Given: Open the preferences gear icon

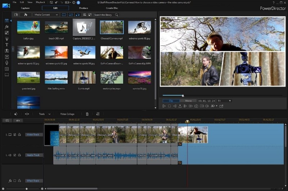Looking at the screenshot, I should click(74, 2).
